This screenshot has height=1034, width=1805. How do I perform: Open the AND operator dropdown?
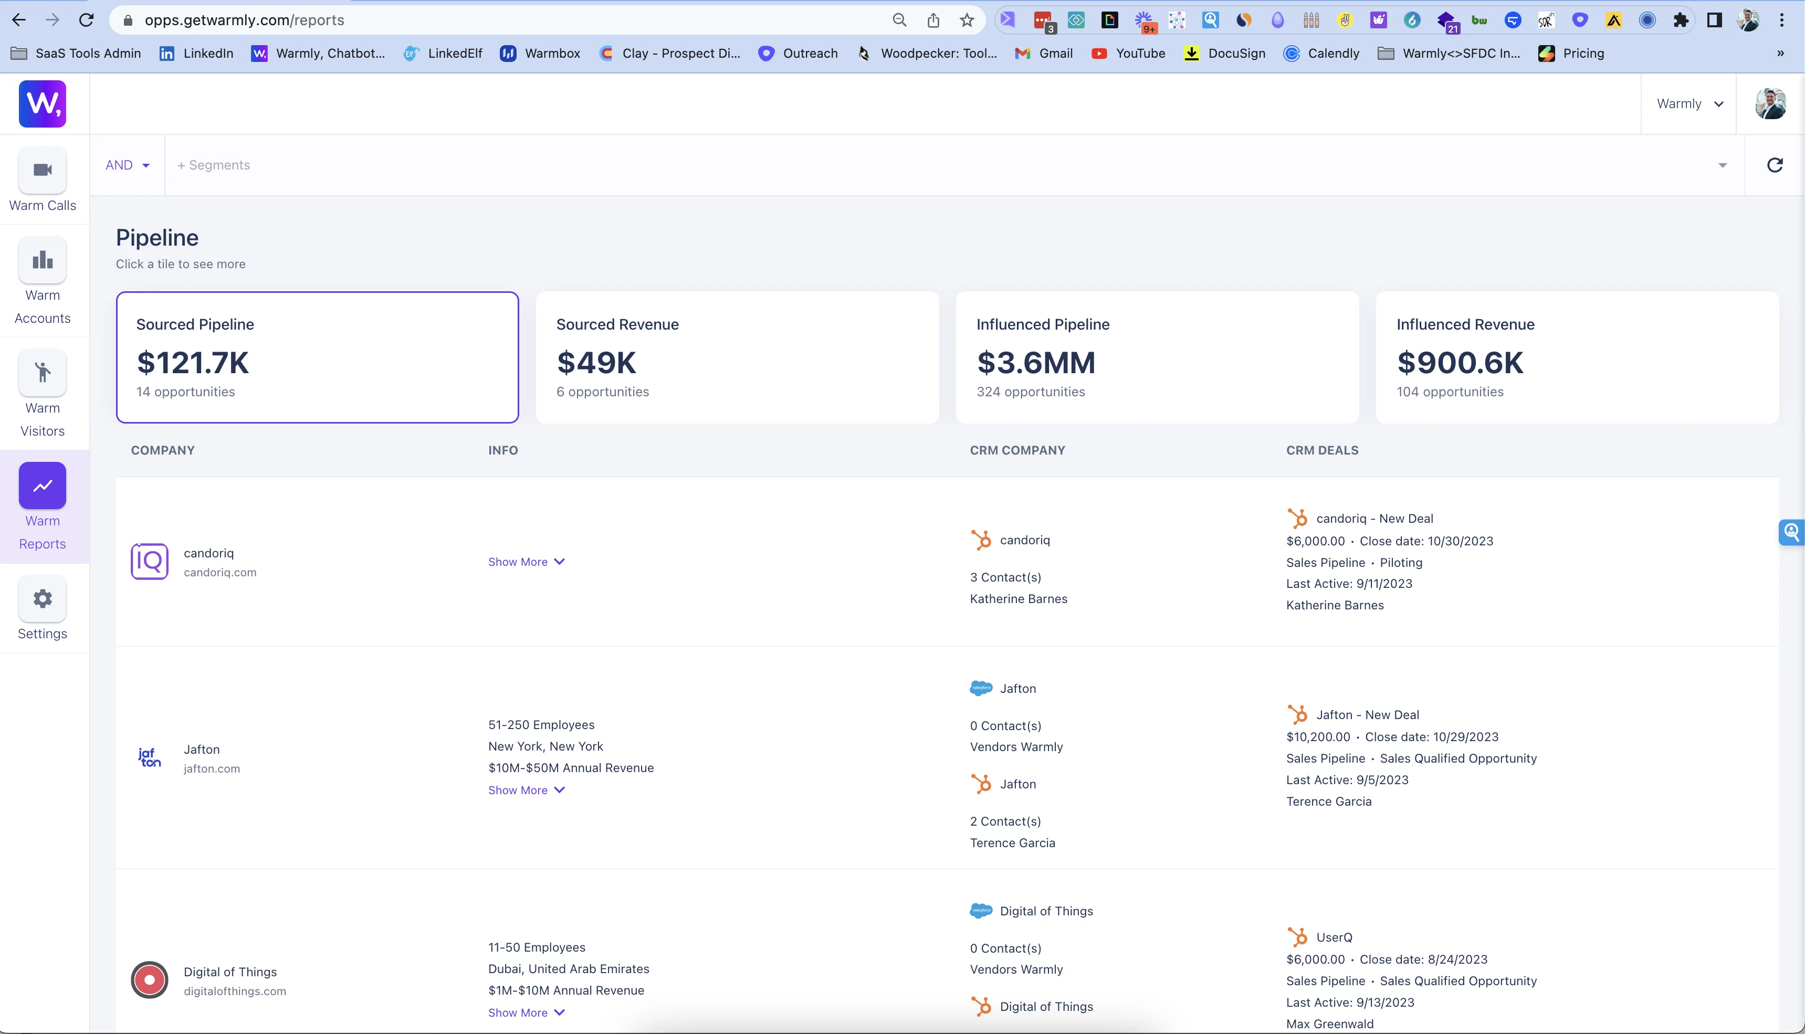127,165
